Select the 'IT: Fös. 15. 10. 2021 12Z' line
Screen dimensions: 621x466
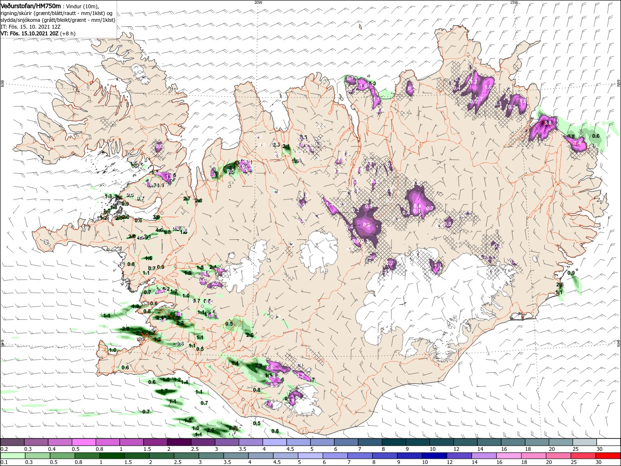[31, 27]
